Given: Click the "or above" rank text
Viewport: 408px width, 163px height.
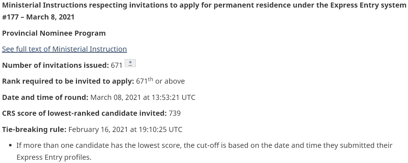Looking at the screenshot, I should click(x=170, y=81).
